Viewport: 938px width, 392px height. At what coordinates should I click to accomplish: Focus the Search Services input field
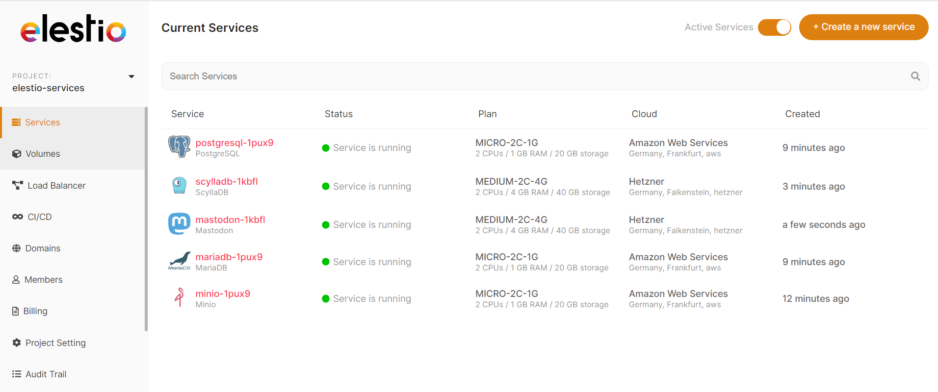(535, 76)
